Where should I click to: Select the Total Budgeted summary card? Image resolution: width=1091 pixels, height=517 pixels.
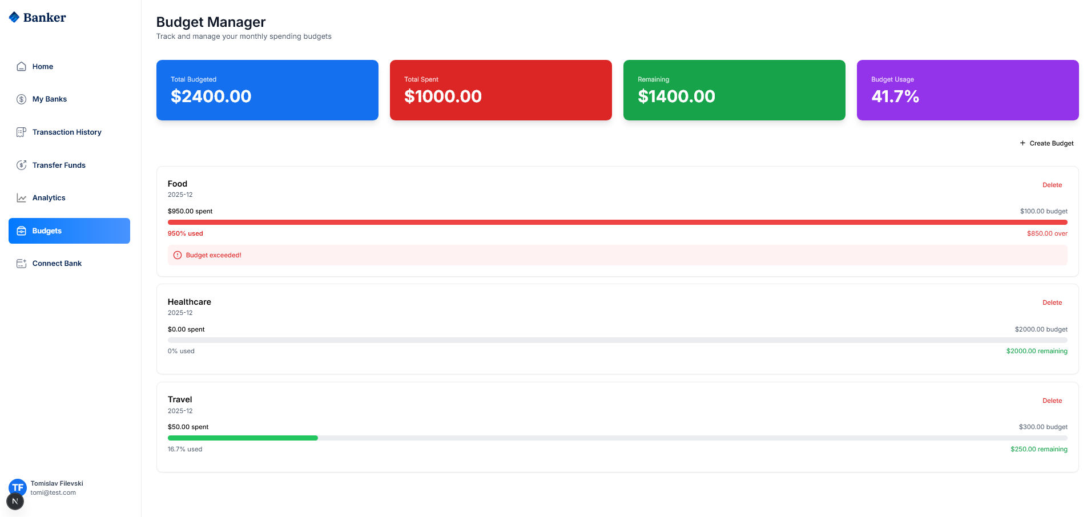(267, 90)
